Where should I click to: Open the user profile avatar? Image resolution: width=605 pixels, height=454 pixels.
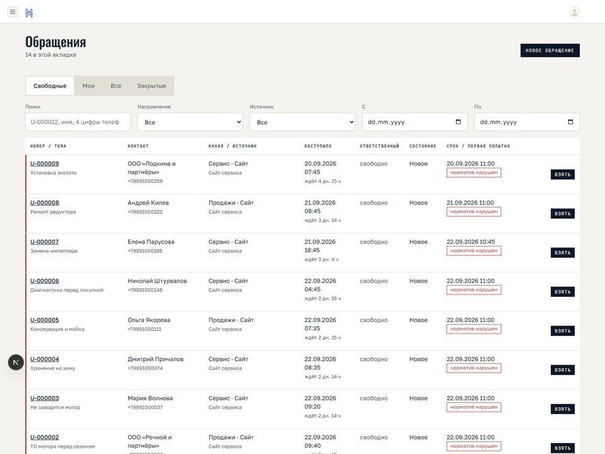tap(574, 12)
